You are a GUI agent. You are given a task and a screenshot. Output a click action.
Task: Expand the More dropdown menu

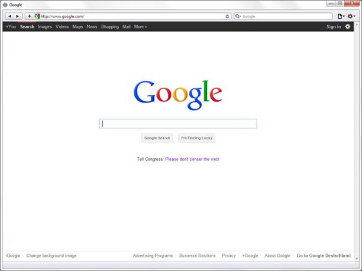(140, 26)
